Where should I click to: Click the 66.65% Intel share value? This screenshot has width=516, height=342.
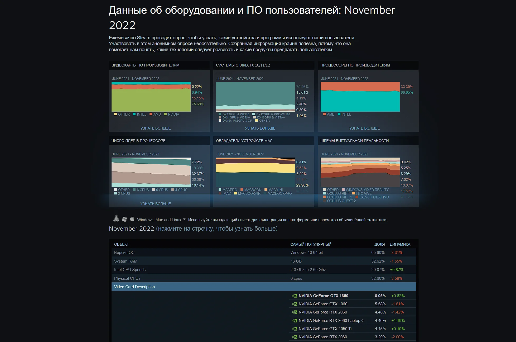tap(407, 92)
